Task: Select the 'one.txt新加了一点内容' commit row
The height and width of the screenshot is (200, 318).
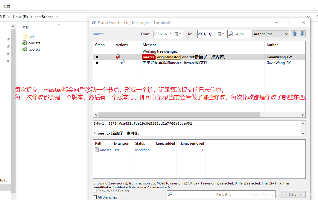Action: pos(199,57)
